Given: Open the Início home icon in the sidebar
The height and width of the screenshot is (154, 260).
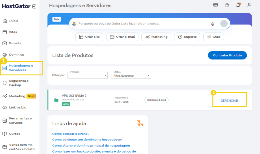Looking at the screenshot, I should [5, 21].
